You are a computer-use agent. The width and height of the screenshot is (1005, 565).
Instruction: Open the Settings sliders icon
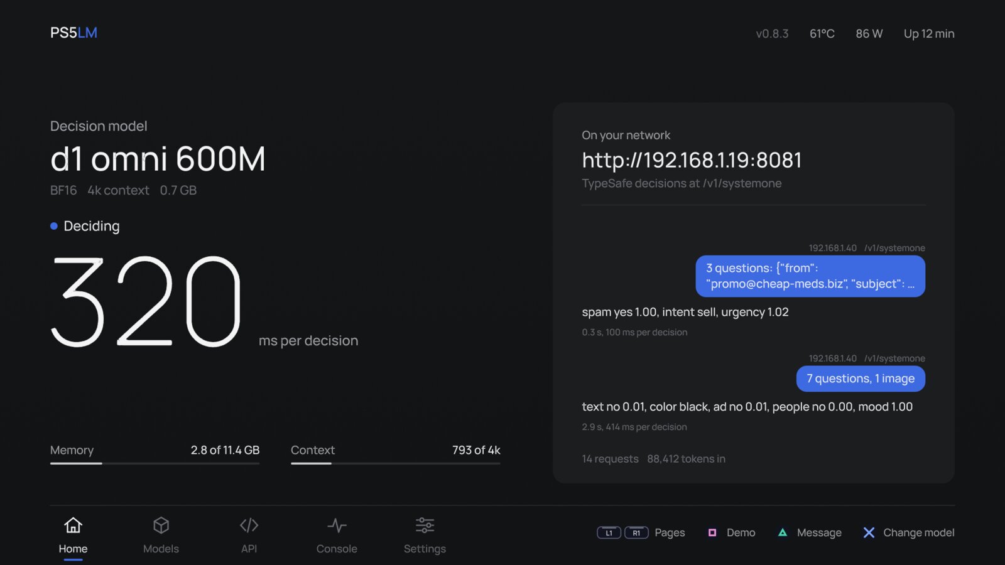[425, 525]
